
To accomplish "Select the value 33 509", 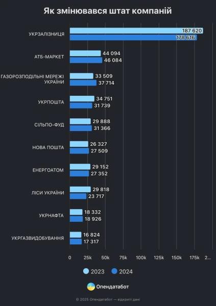I will (104, 76).
